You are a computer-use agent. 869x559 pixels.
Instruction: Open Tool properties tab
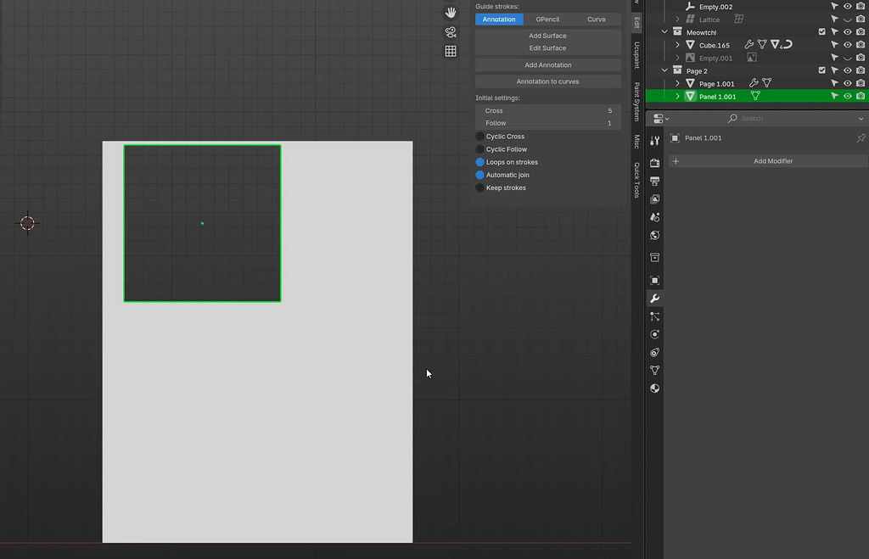(654, 141)
